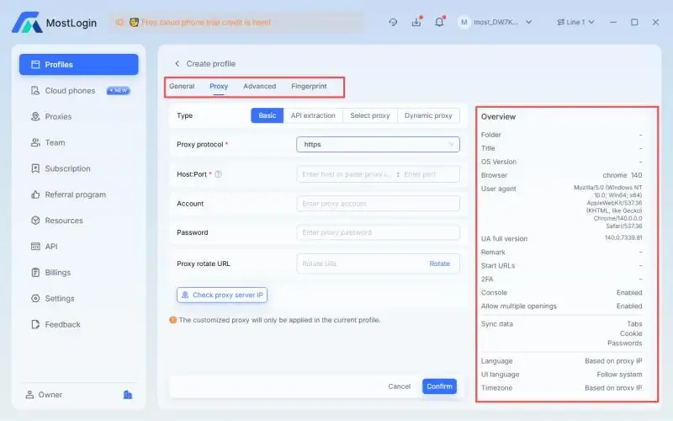Switch to the Fingerprint tab
The width and height of the screenshot is (673, 421).
click(309, 87)
